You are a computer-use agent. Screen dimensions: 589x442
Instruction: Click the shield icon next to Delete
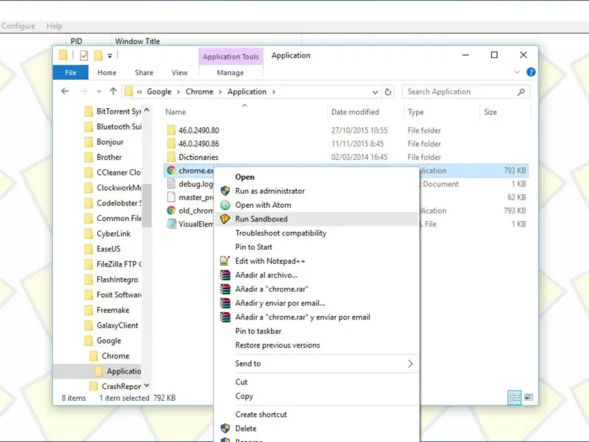coord(225,429)
